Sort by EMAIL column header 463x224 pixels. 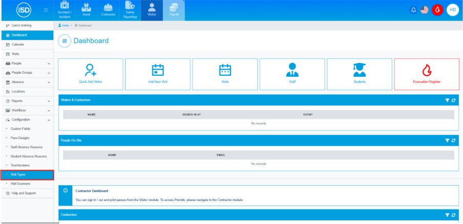pos(221,155)
